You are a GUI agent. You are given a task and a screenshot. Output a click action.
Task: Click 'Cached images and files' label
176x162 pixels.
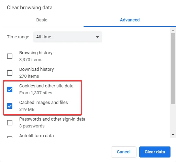[44, 103]
